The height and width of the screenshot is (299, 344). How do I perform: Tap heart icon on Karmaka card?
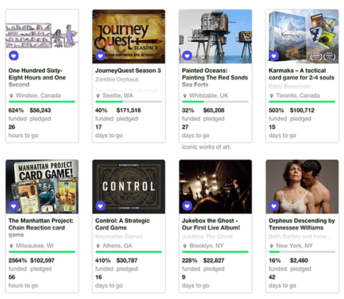[274, 56]
